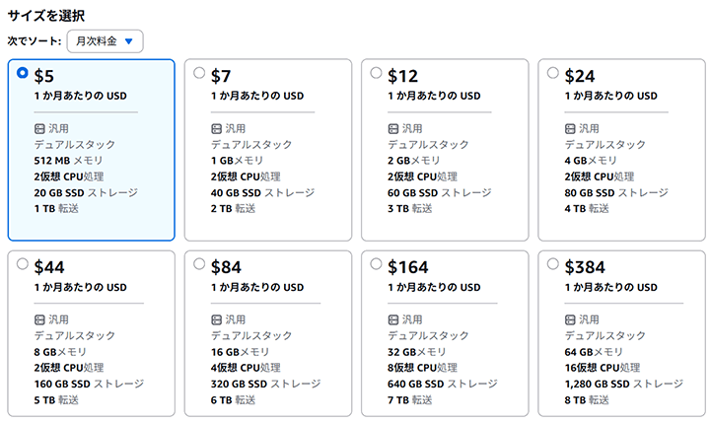Image resolution: width=710 pixels, height=422 pixels.
Task: Click the 汎用 icon in the $5 card
Action: click(39, 129)
